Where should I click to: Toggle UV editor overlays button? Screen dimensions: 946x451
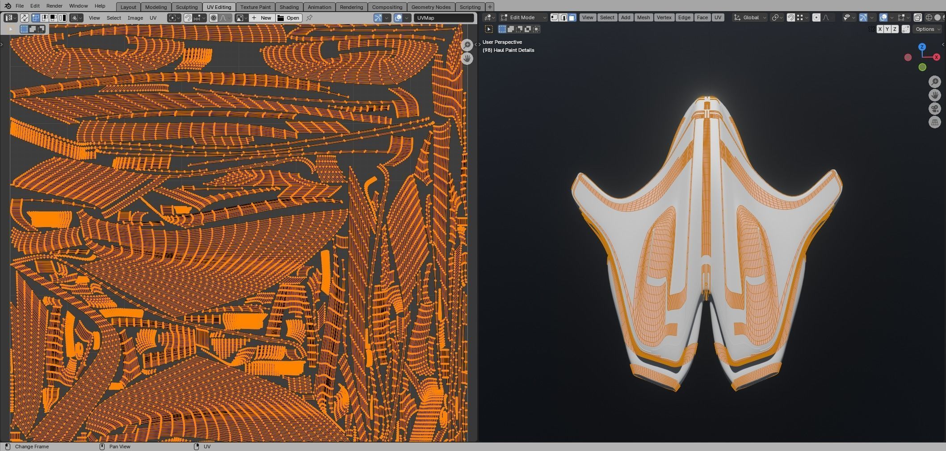(398, 18)
